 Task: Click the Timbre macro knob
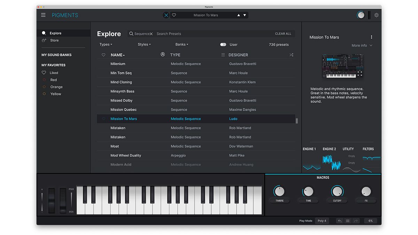279,191
